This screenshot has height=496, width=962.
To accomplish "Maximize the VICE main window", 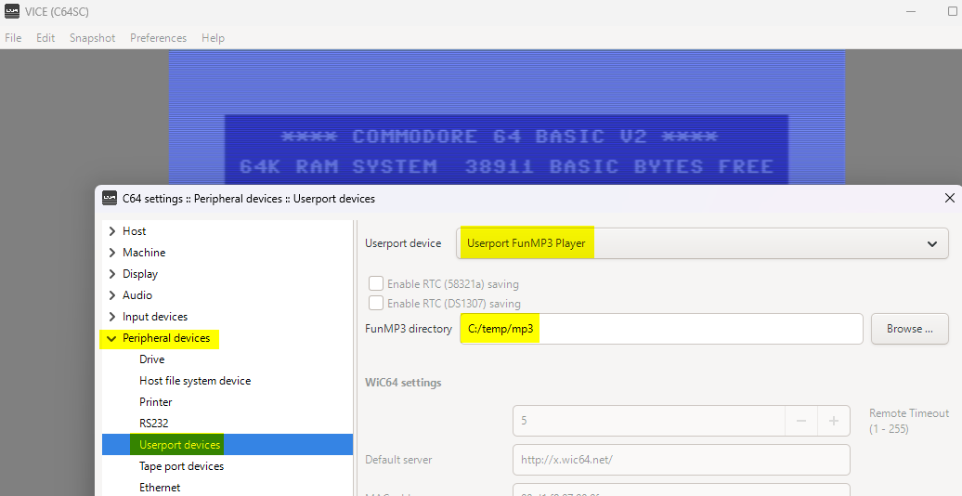I will (953, 12).
